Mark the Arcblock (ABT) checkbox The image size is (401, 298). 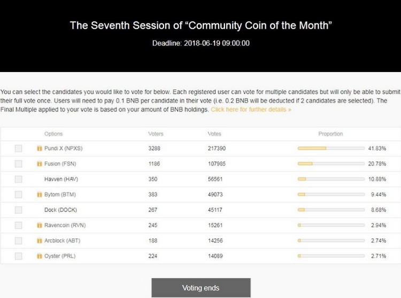[18, 240]
